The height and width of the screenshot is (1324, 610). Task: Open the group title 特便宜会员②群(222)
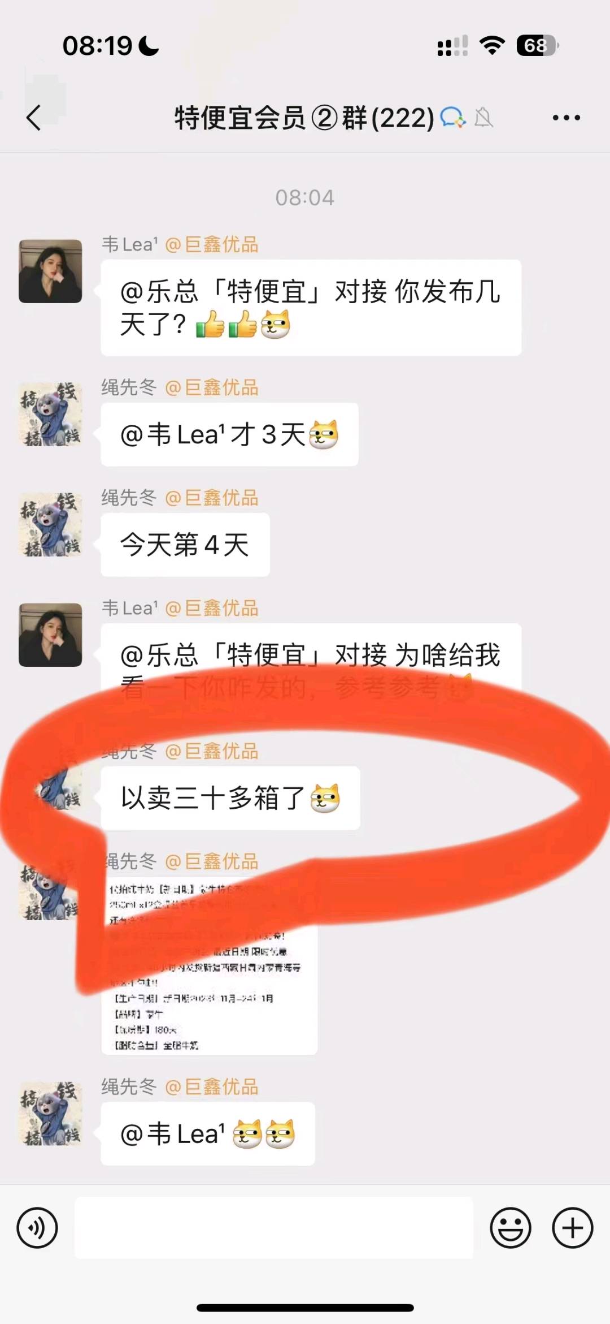(x=304, y=118)
